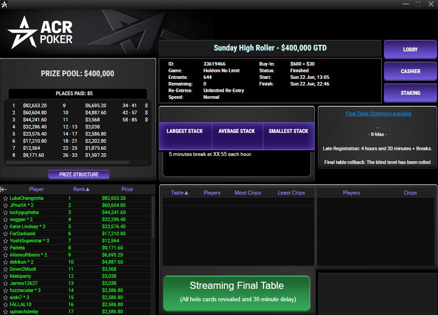Click the $600 + $30 buy-in value
Image resolution: width=438 pixels, height=315 pixels.
302,64
